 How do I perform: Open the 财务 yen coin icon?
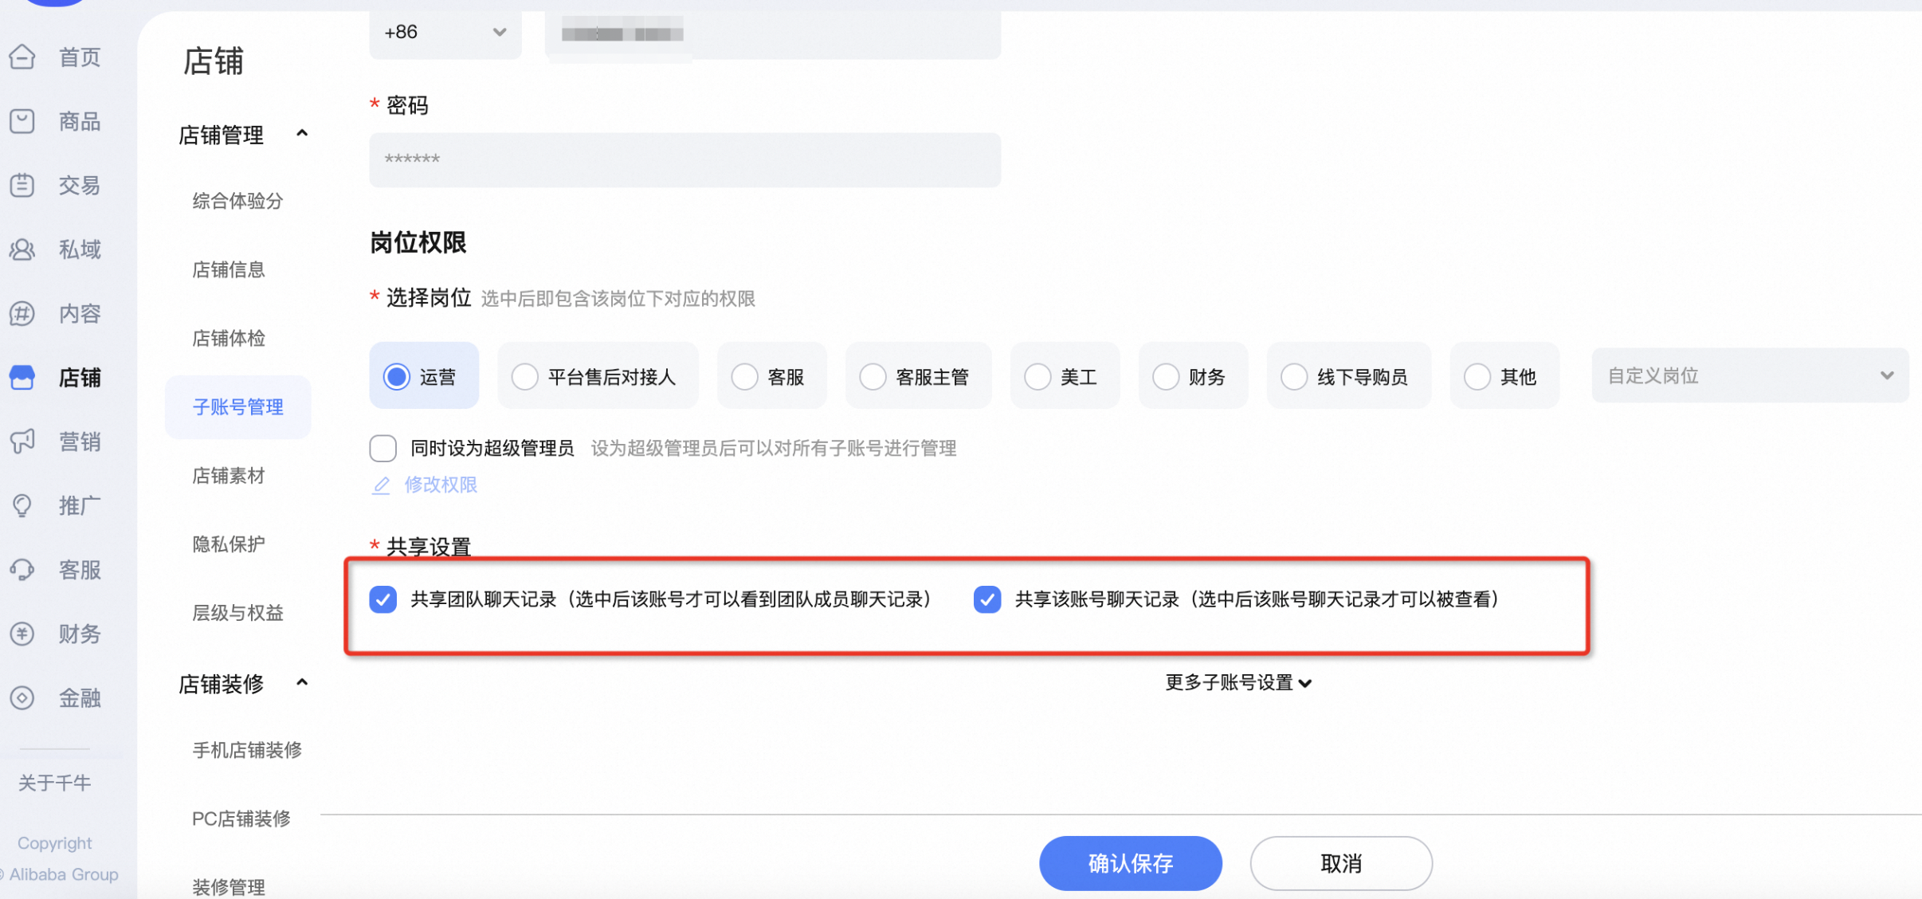(22, 634)
